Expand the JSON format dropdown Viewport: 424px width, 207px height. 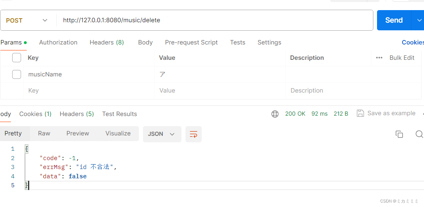pos(162,134)
